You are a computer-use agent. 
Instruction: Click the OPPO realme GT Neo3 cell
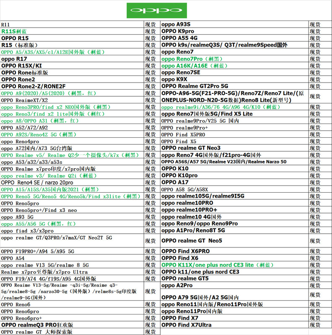(x=234, y=148)
